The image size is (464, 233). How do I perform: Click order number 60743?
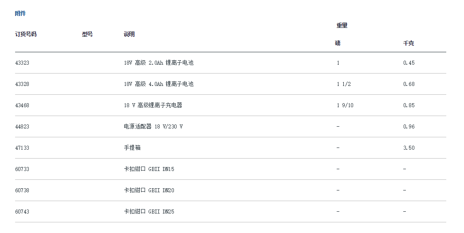(x=22, y=212)
